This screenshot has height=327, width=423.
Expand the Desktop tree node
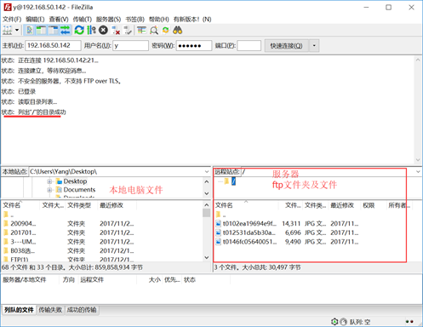pyautogui.click(x=49, y=181)
